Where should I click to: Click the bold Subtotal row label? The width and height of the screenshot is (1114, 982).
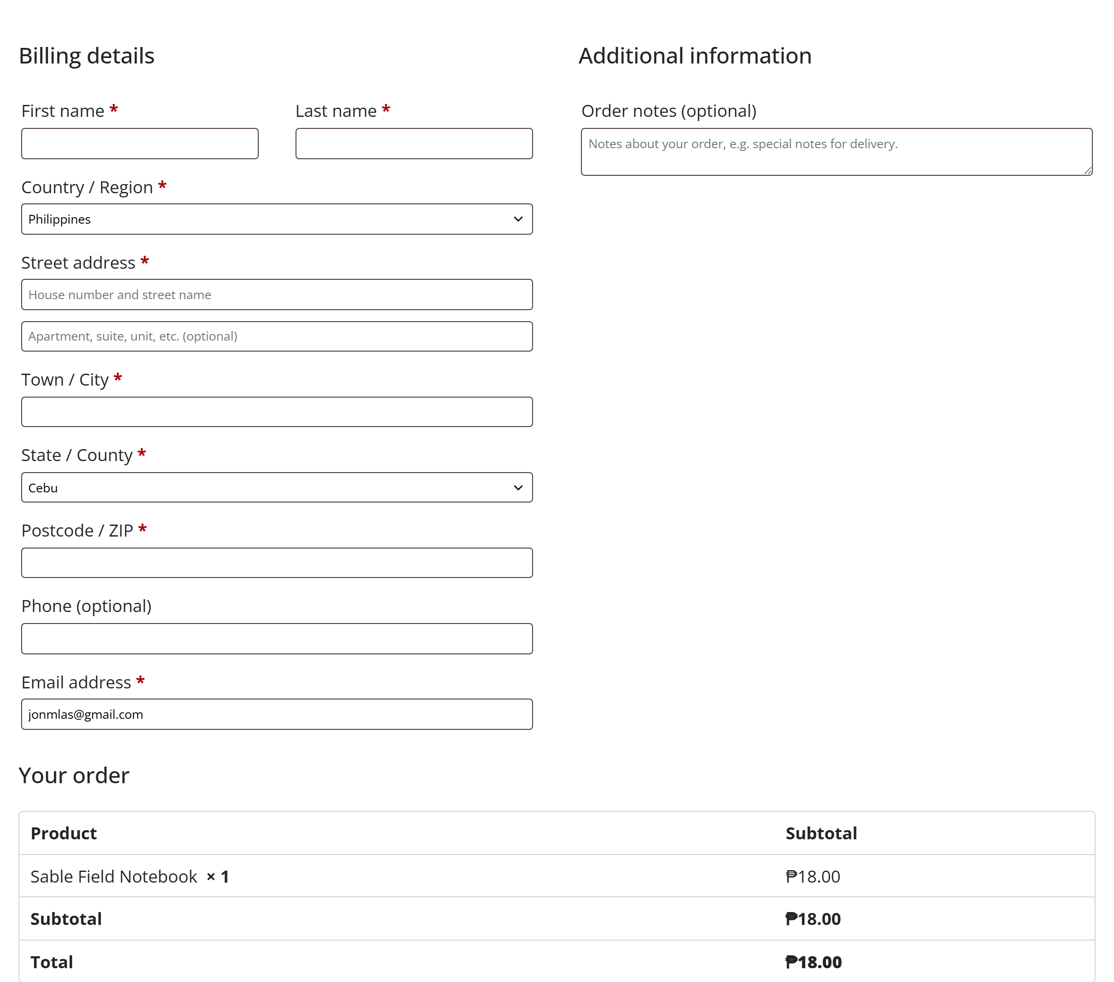(x=66, y=919)
